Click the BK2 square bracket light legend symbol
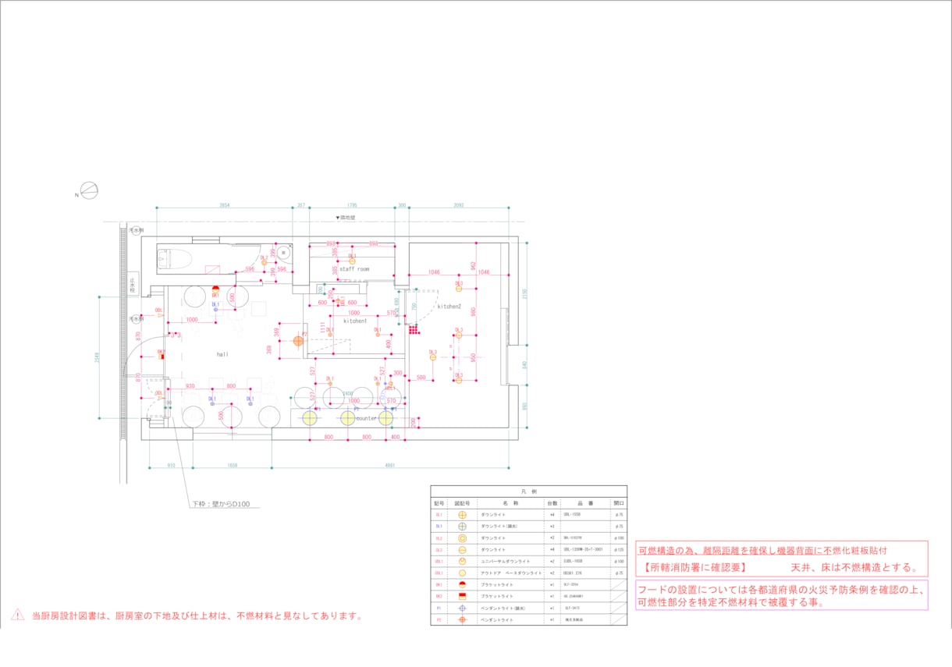Viewport: 952px width, 667px height. (462, 596)
